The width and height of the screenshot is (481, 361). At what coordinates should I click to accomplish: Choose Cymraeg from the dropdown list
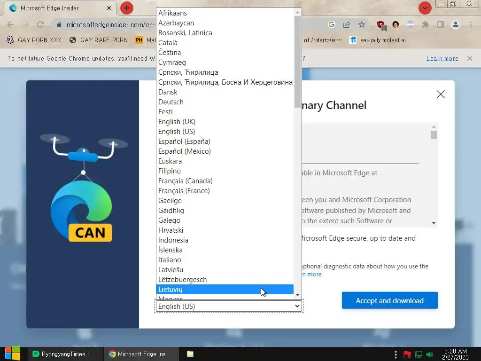point(225,63)
